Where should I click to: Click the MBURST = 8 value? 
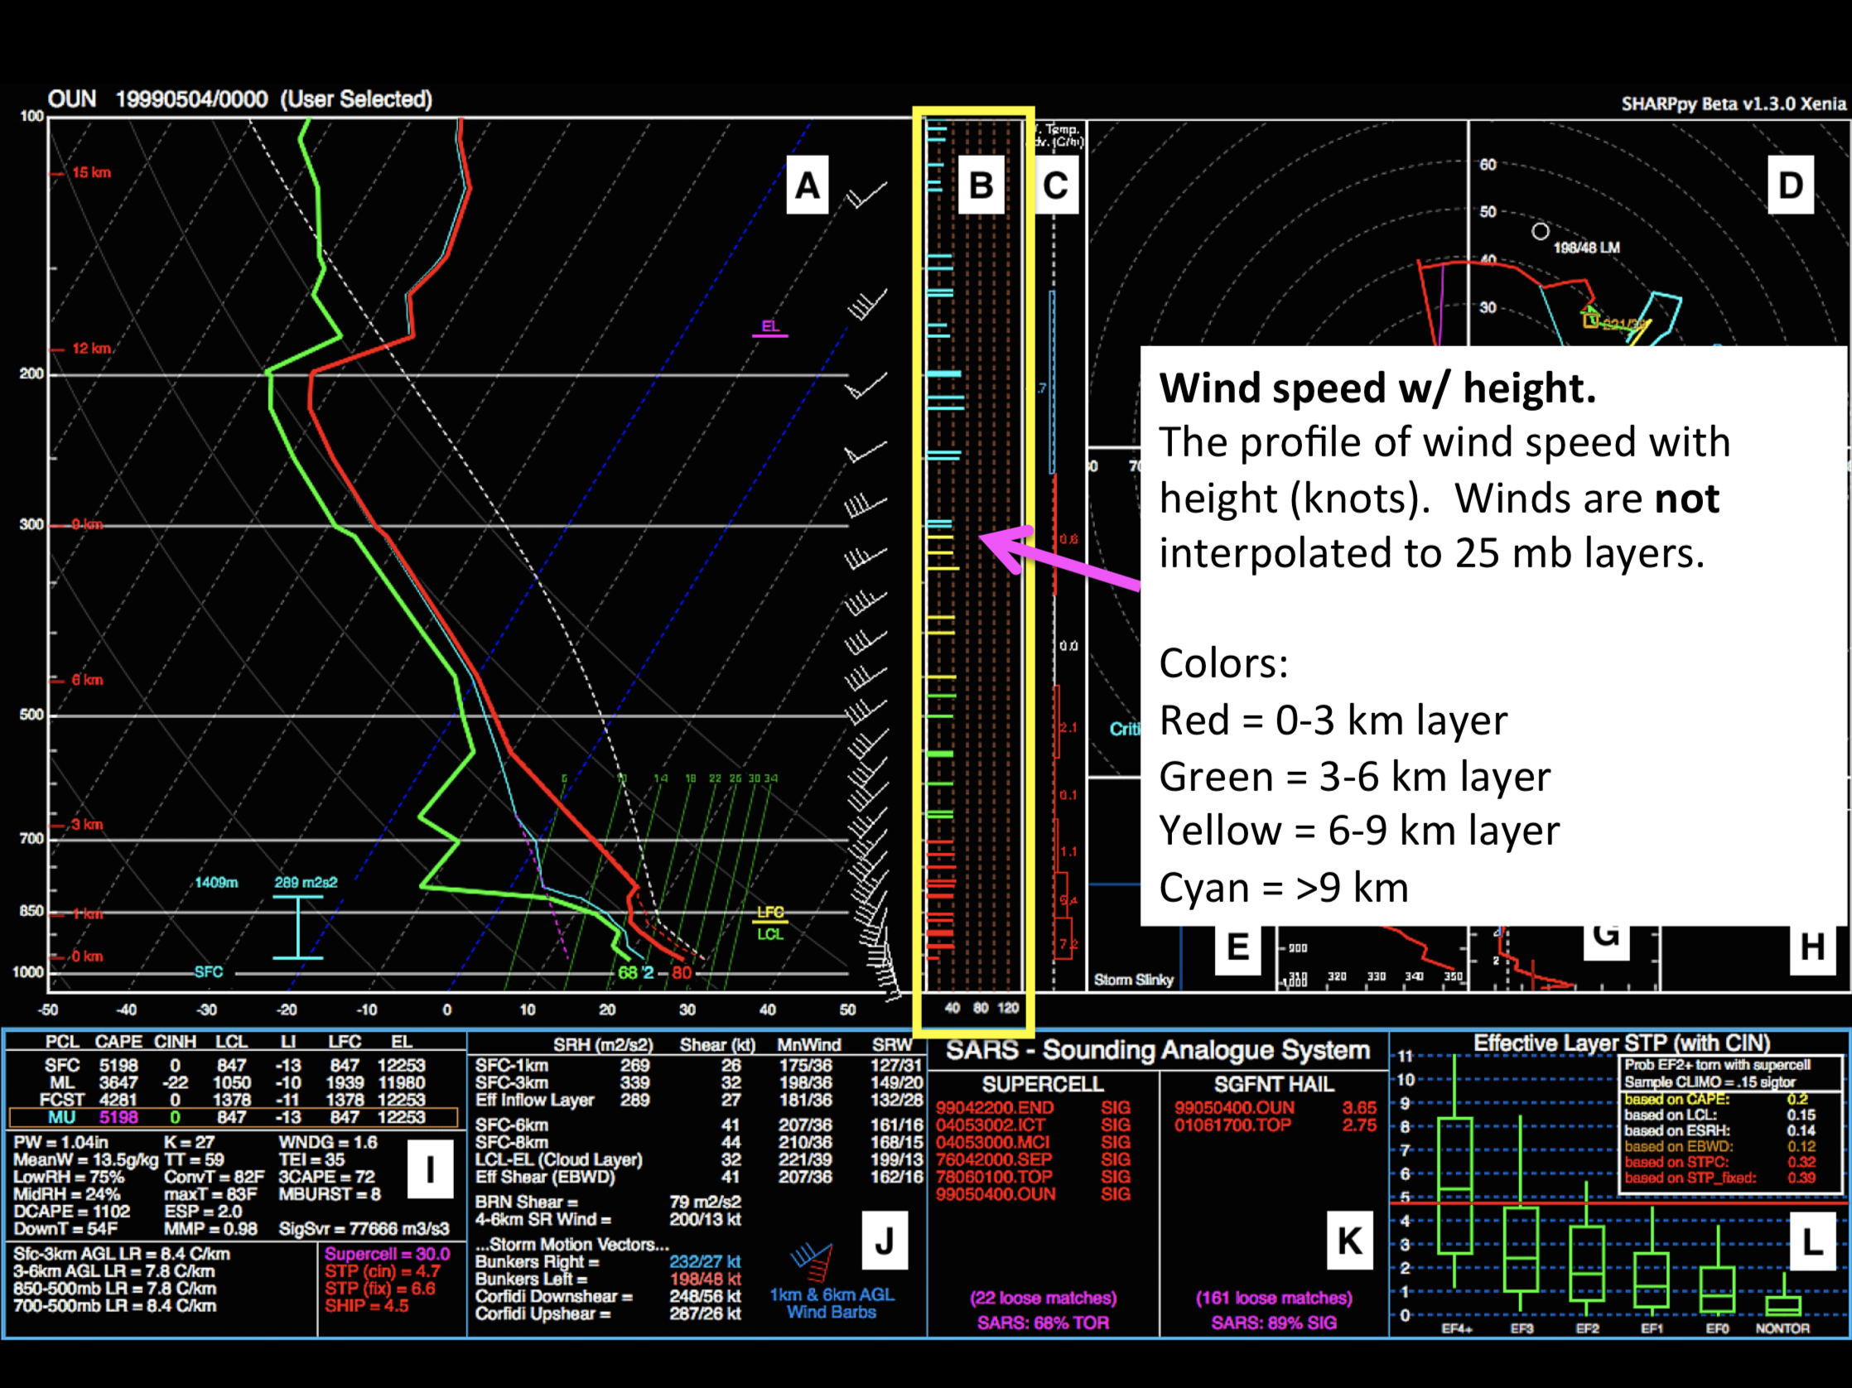[330, 1194]
